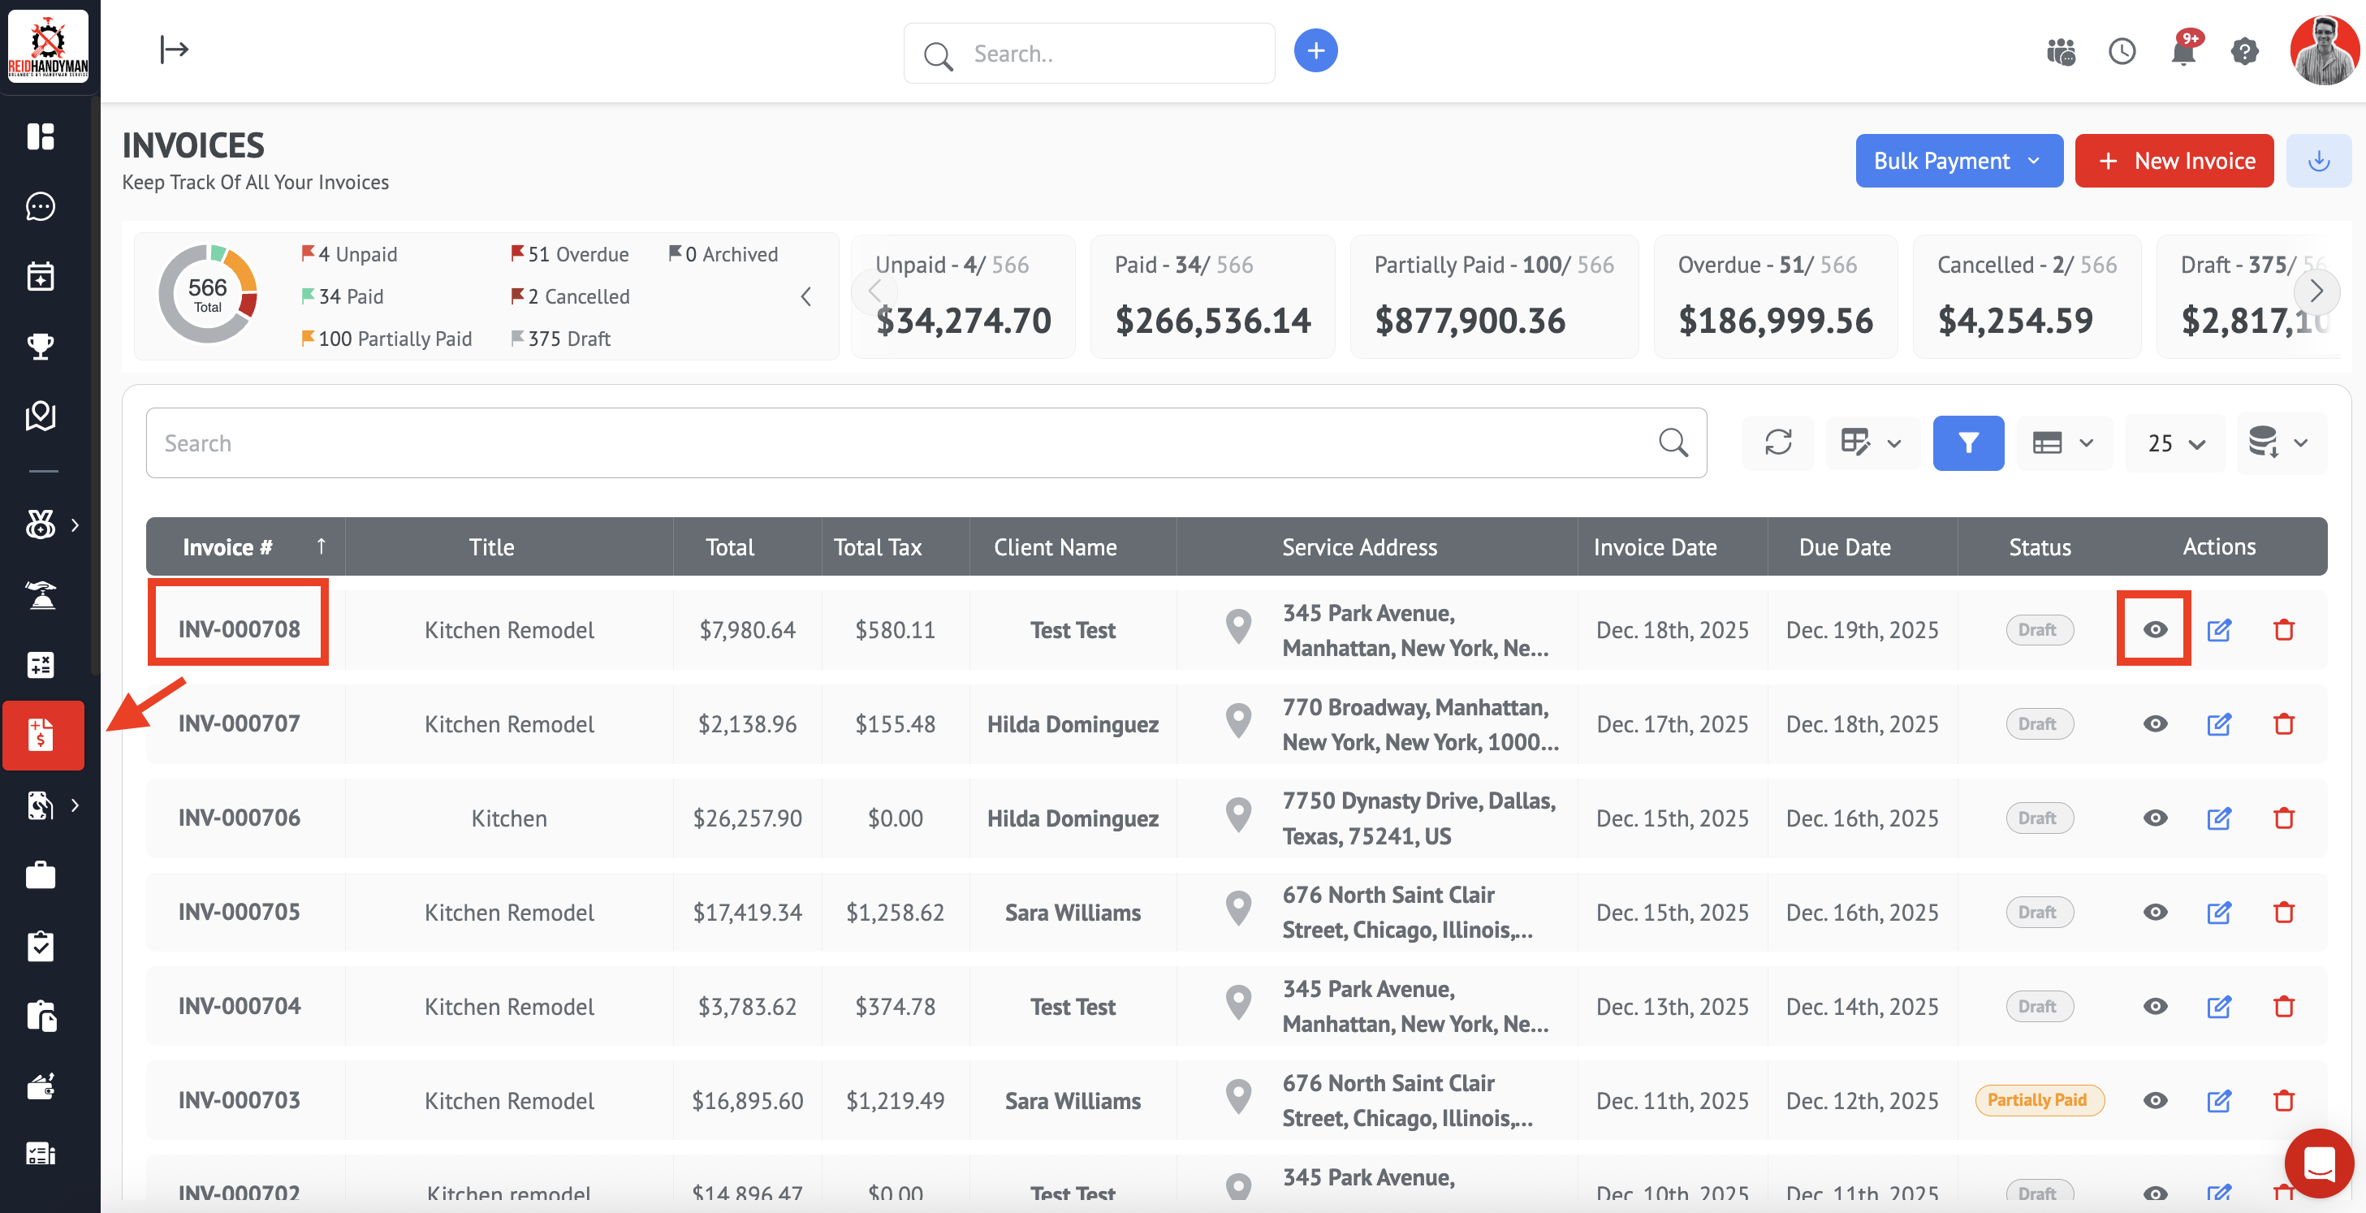Open the Bulk Payment dropdown
Image resolution: width=2366 pixels, height=1213 pixels.
click(x=1958, y=161)
